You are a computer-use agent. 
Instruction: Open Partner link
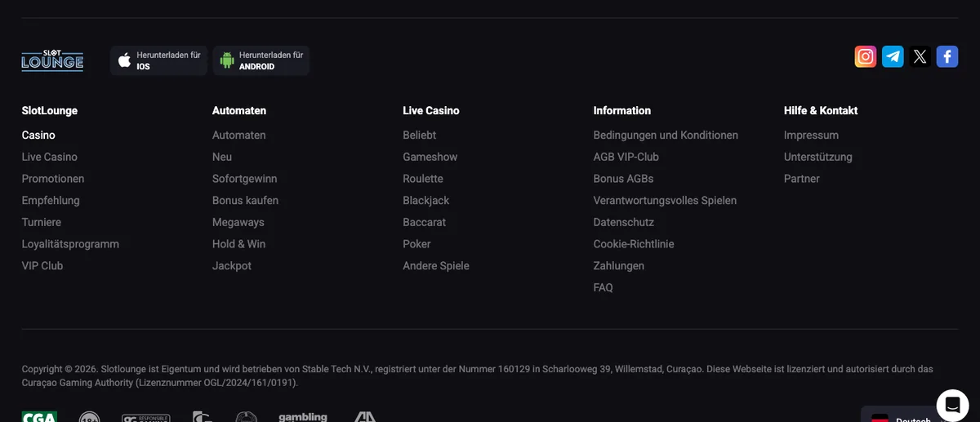coord(802,179)
